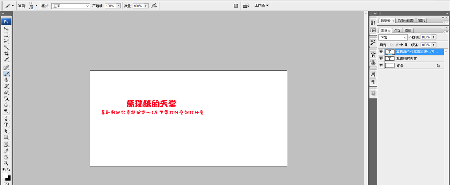The image size is (450, 185).
Task: Select the Hand tool
Action: [6, 157]
